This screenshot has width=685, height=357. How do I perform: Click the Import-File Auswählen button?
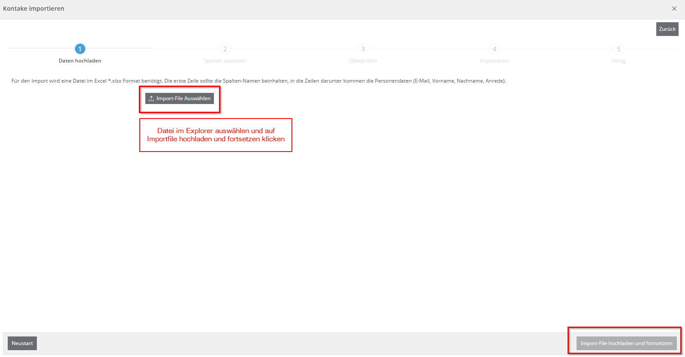point(180,98)
